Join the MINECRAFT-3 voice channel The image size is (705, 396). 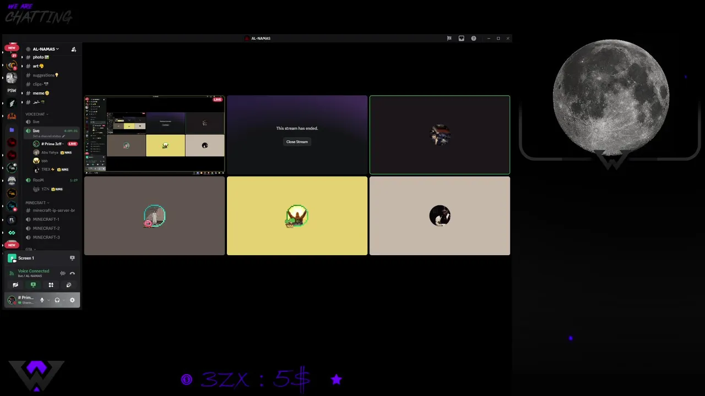[51, 237]
